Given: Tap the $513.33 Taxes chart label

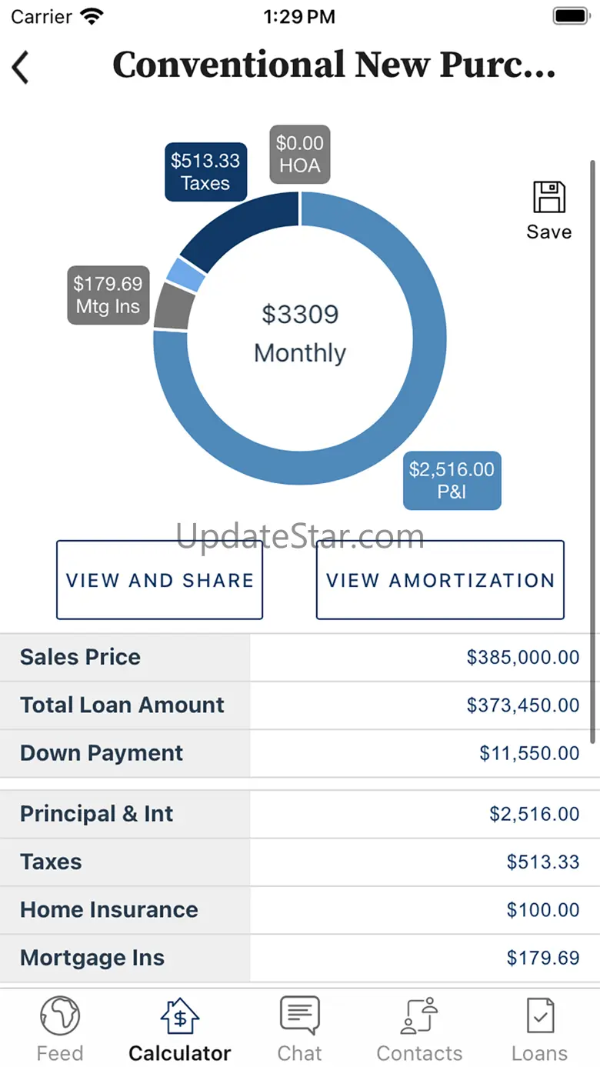Looking at the screenshot, I should click(205, 172).
